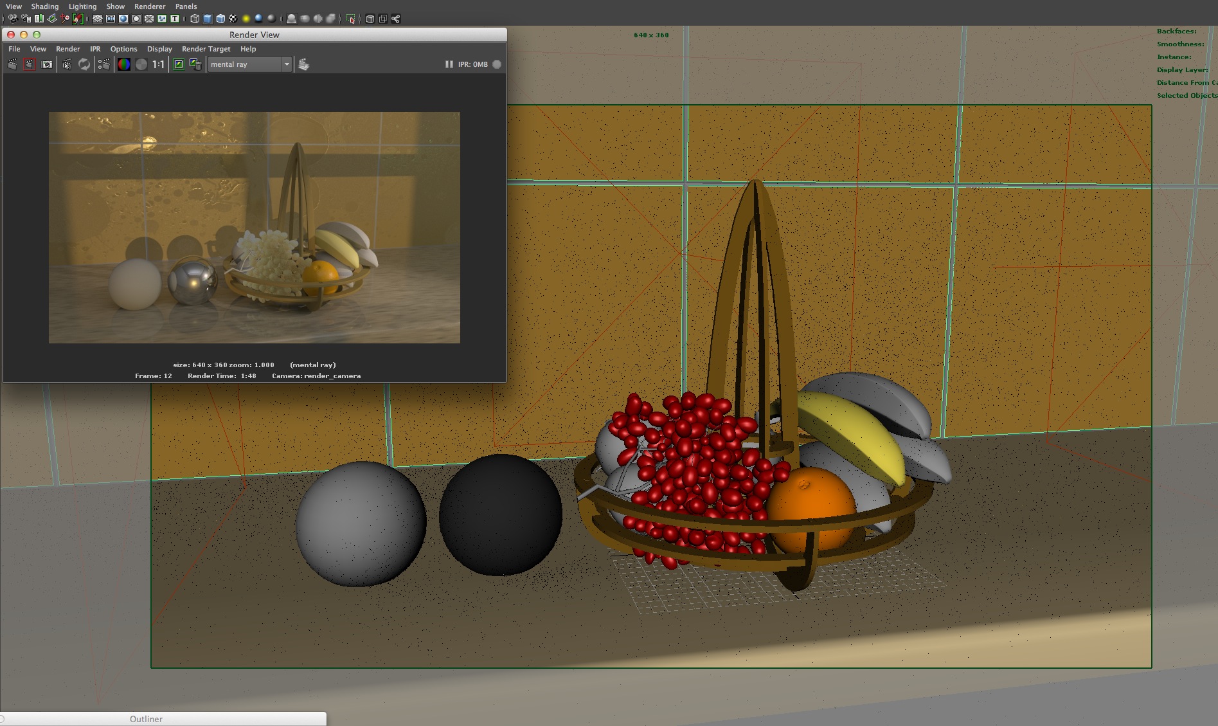Start an IPR render from toolbar

tap(67, 64)
